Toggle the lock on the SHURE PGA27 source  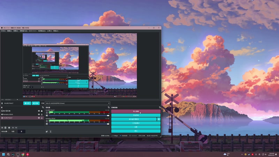click(x=42, y=118)
